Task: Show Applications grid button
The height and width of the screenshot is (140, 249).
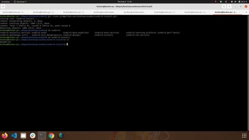Action: [x=244, y=136]
